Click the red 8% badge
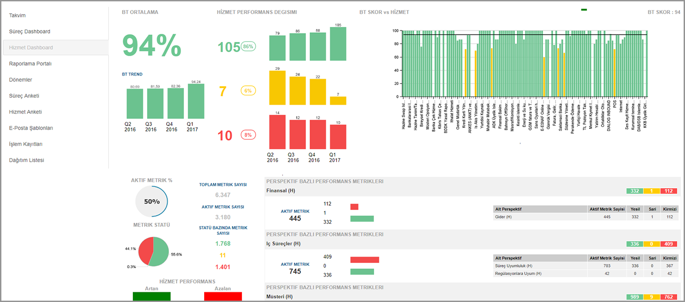Viewport: 685px width, 302px height. 248,135
